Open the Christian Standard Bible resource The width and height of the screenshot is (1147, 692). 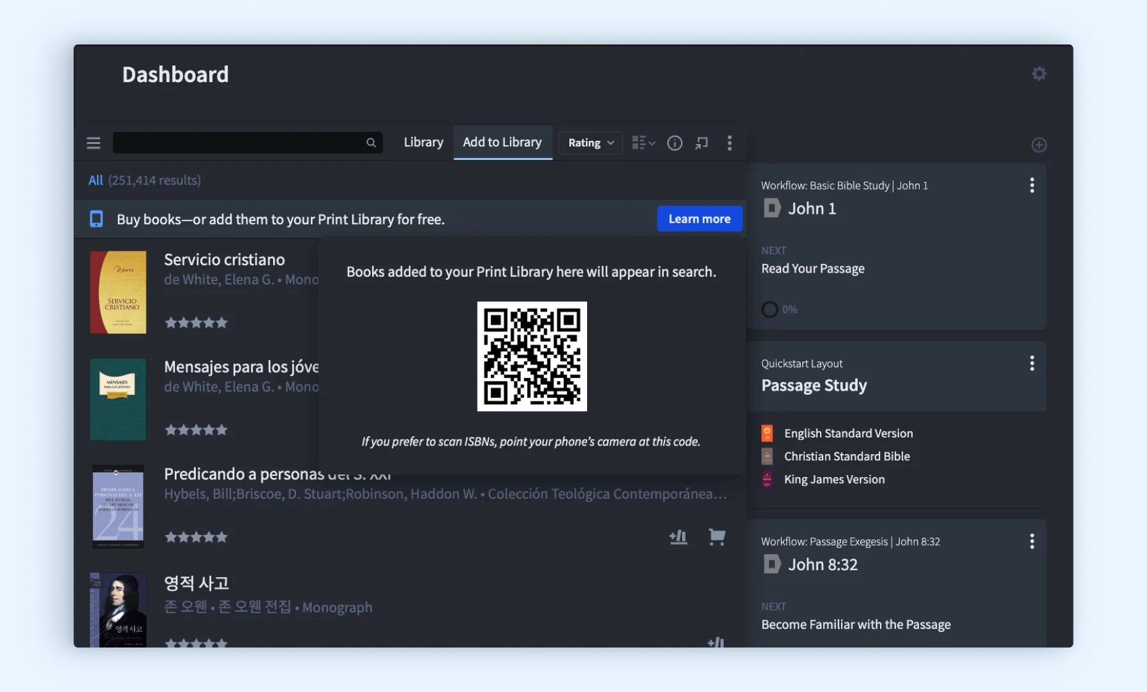(x=847, y=456)
